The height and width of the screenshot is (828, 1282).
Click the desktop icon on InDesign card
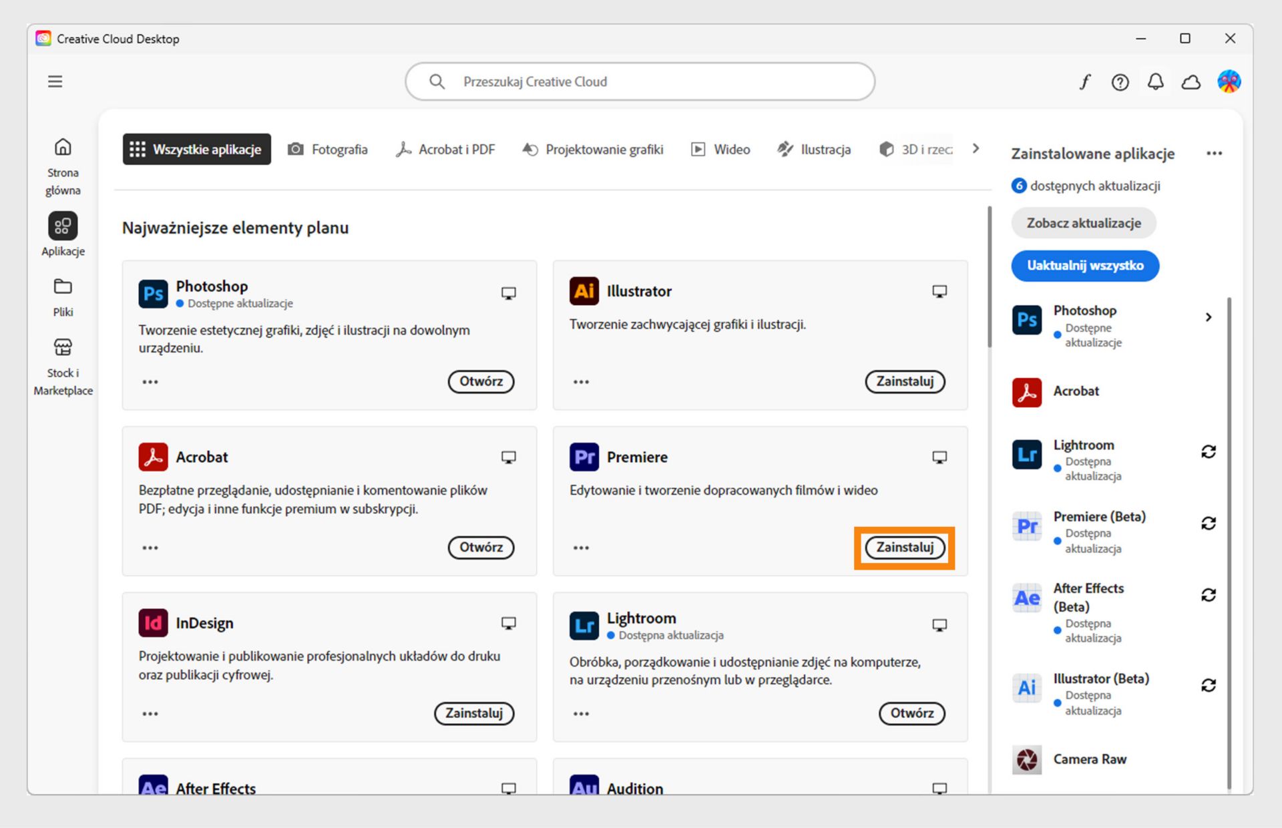click(509, 623)
